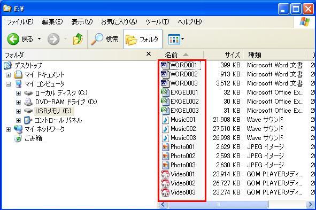Select the Music002 wave sound icon
316x210 pixels.
tap(165, 129)
